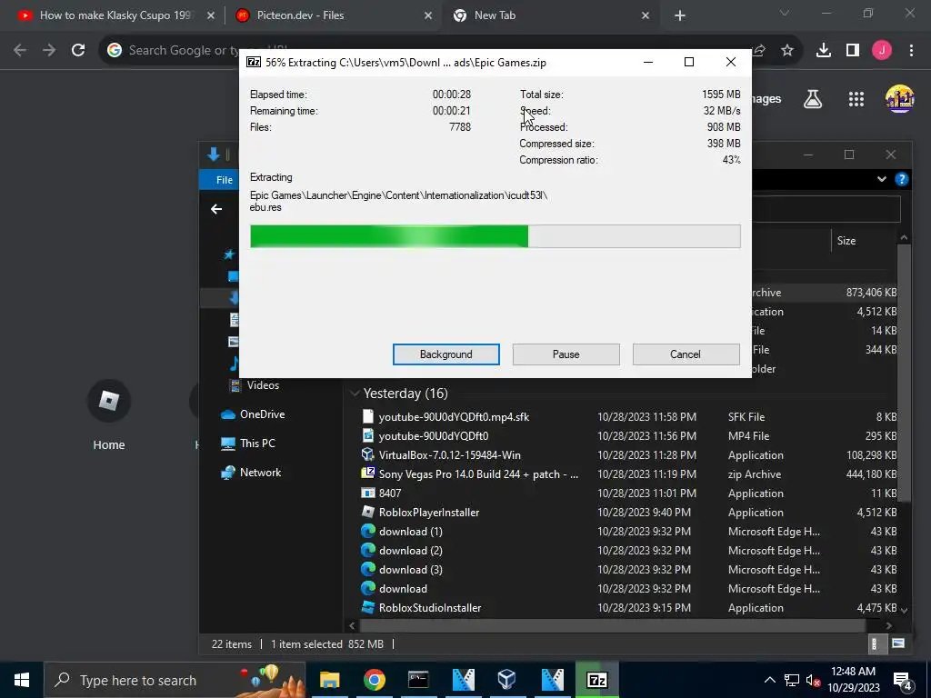Image resolution: width=931 pixels, height=698 pixels.
Task: Open VirtualBox from the taskbar
Action: tap(507, 680)
